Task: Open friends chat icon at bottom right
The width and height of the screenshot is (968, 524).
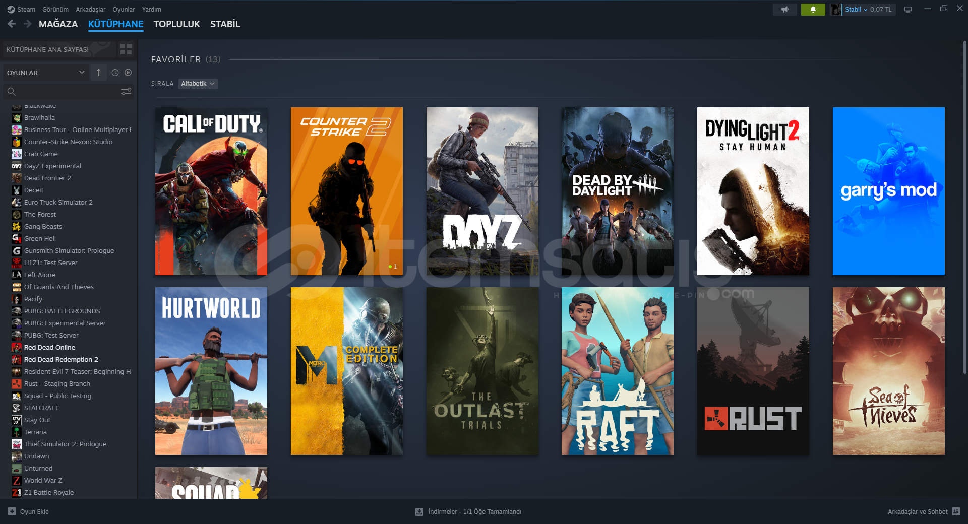Action: [956, 511]
